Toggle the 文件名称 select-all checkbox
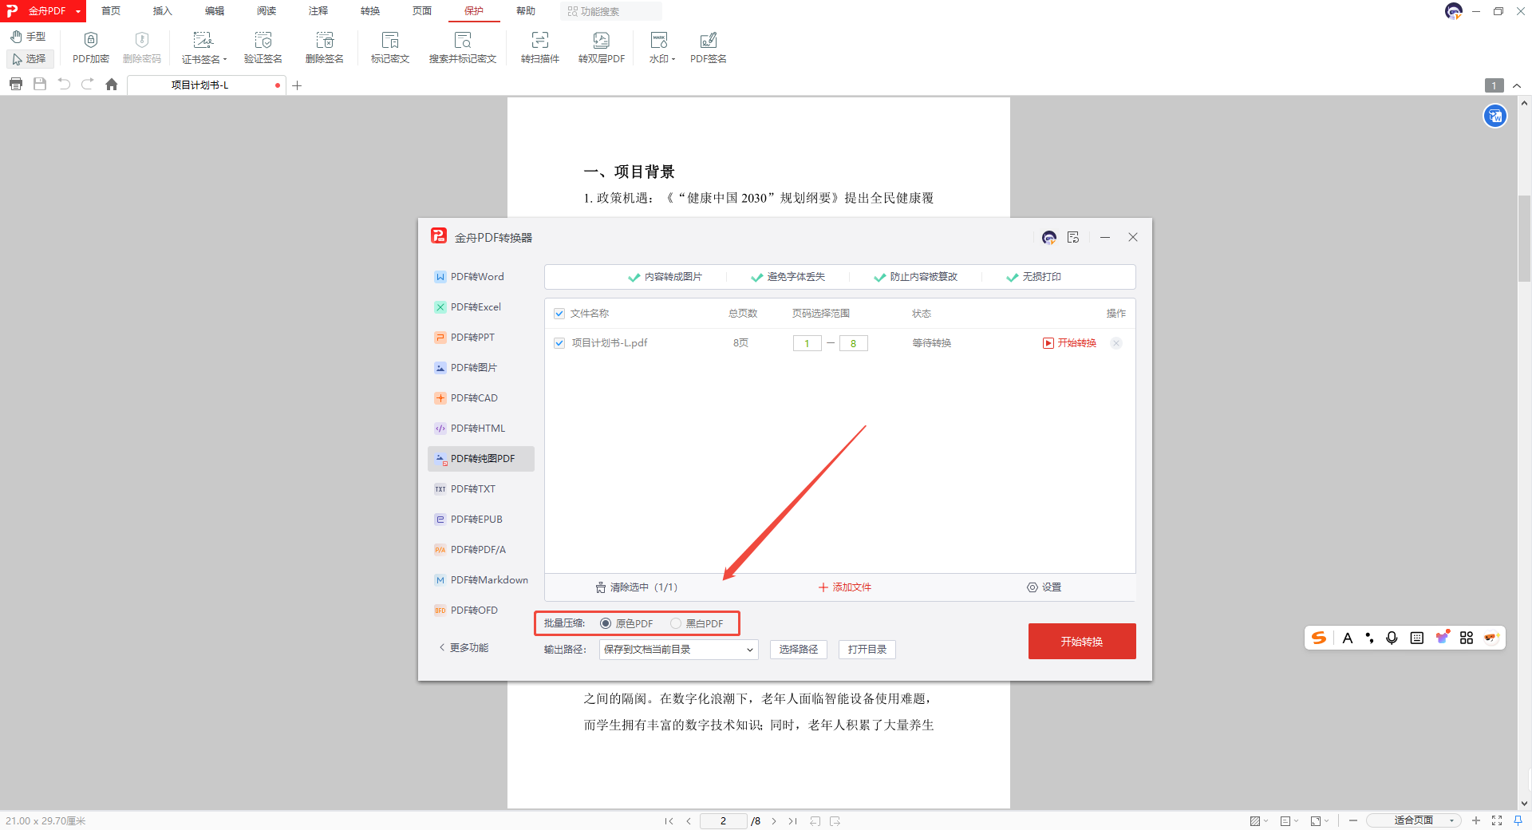 click(x=559, y=314)
